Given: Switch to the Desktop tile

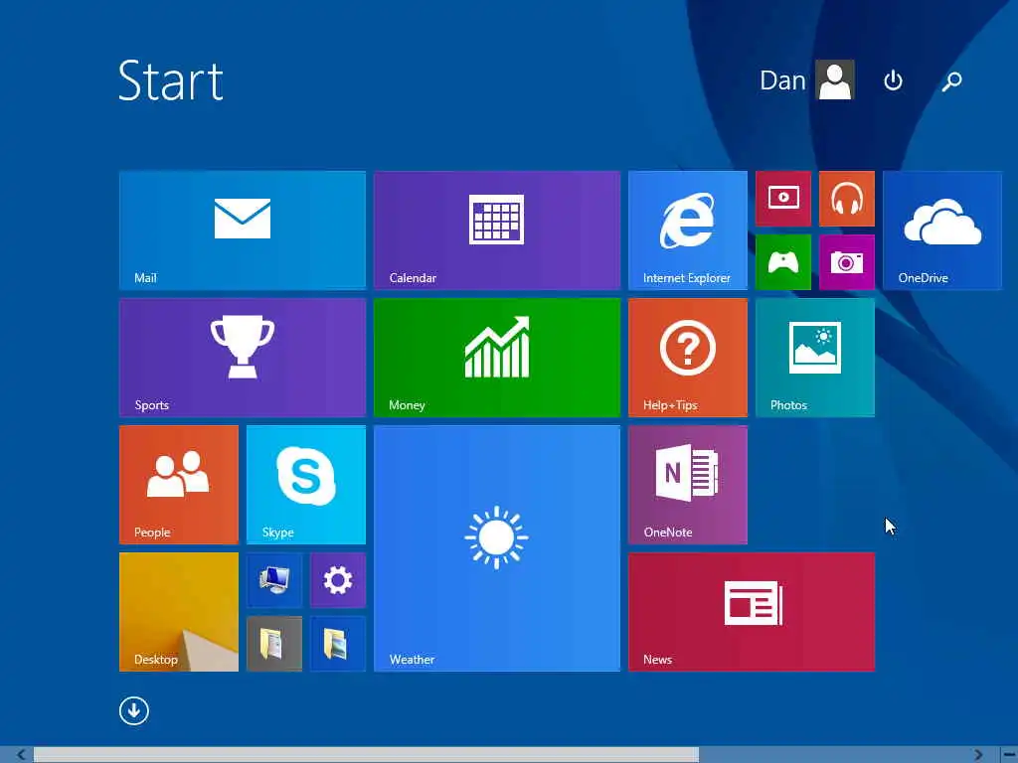Looking at the screenshot, I should [x=179, y=612].
